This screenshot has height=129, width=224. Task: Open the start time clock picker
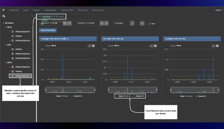tap(70, 23)
